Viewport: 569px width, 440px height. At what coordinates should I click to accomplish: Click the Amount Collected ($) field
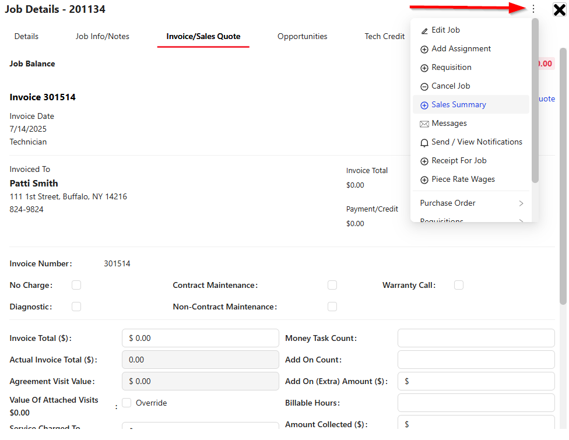tap(476, 423)
